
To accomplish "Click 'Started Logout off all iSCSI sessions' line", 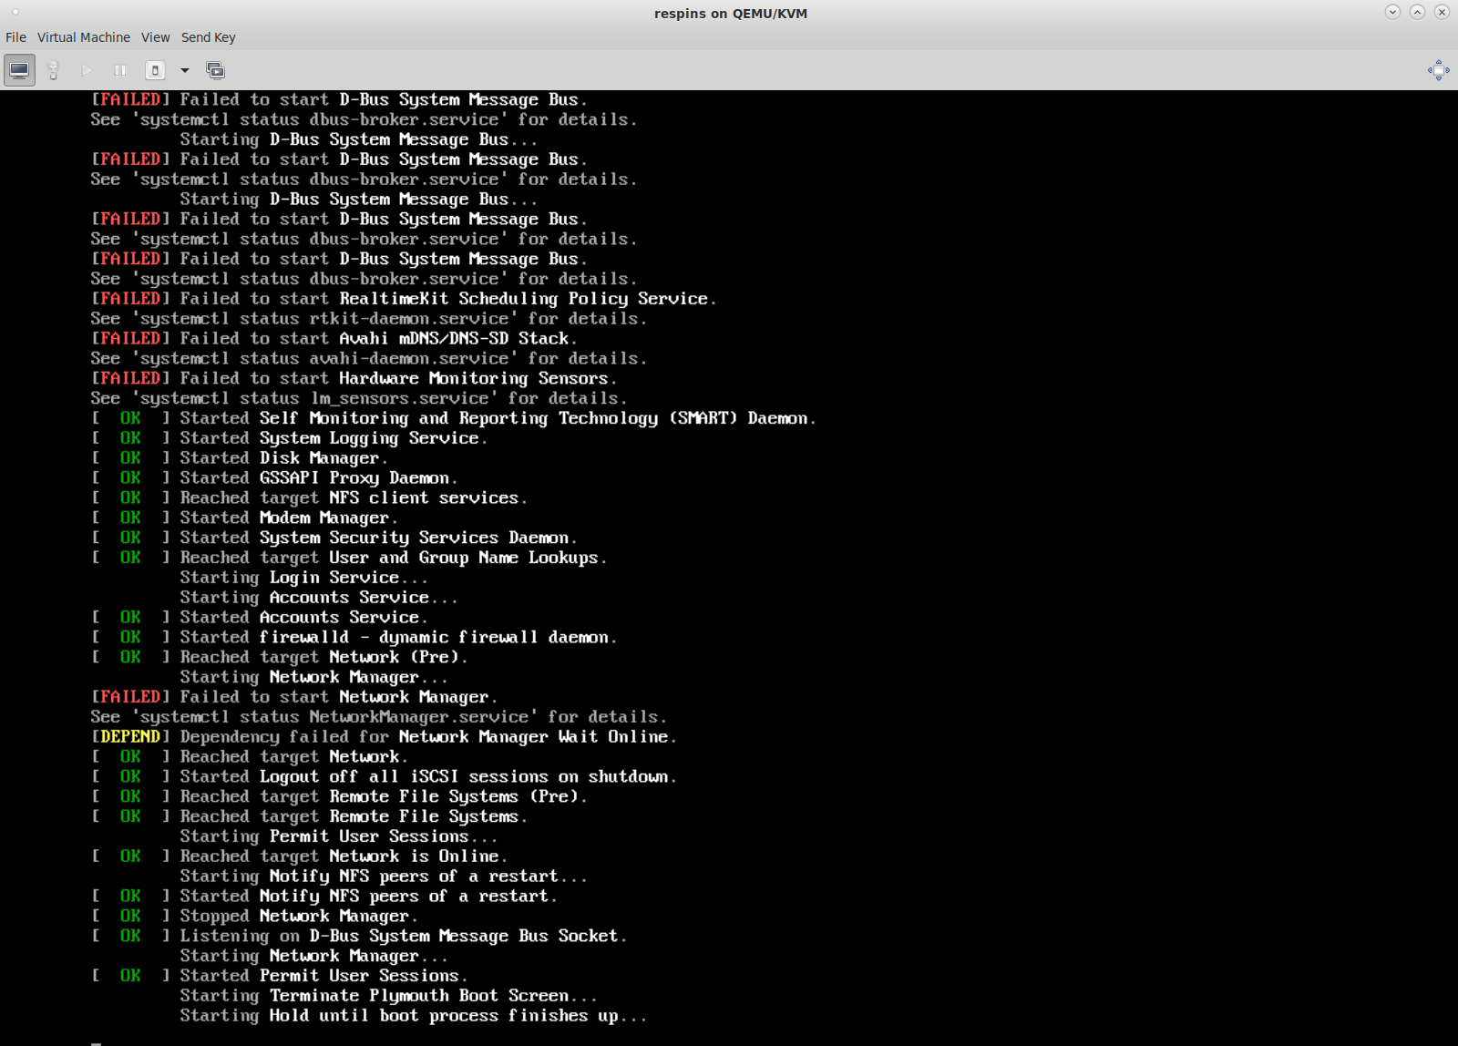I will (428, 777).
